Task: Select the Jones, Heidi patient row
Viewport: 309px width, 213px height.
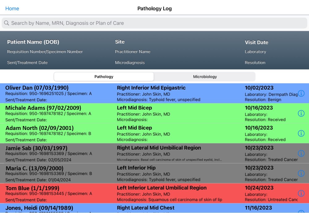Action: [x=148, y=209]
